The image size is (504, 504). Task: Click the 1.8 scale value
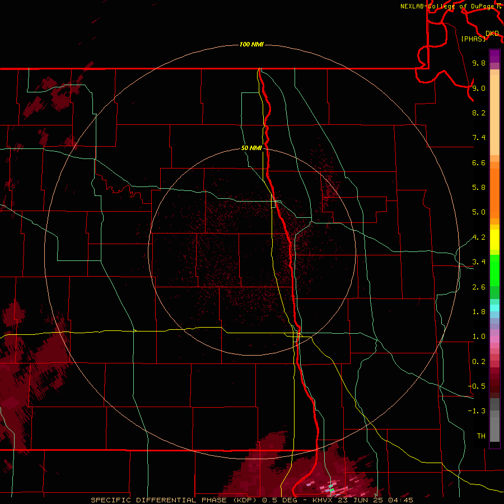coord(479,312)
